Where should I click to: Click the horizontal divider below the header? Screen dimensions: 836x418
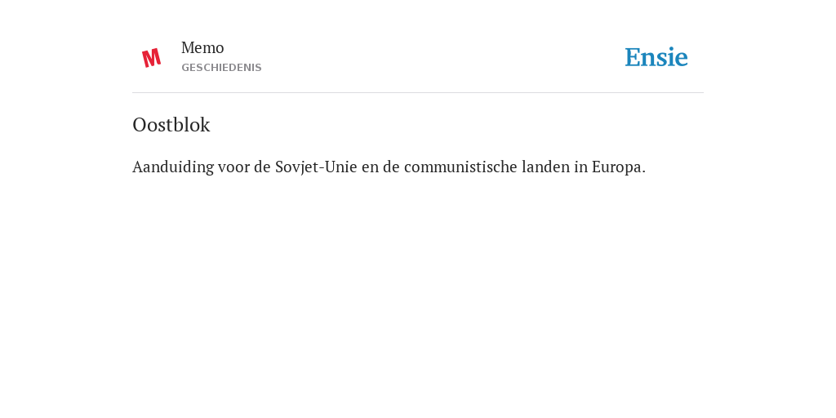tap(418, 93)
